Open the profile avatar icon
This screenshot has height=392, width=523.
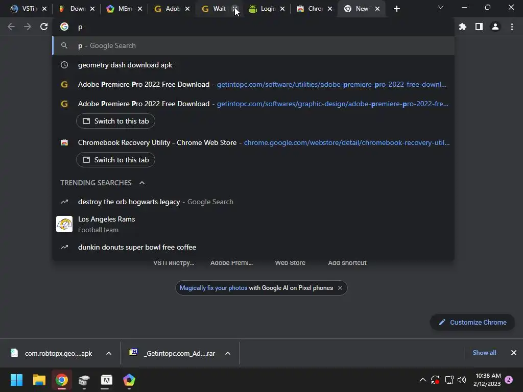pyautogui.click(x=495, y=27)
